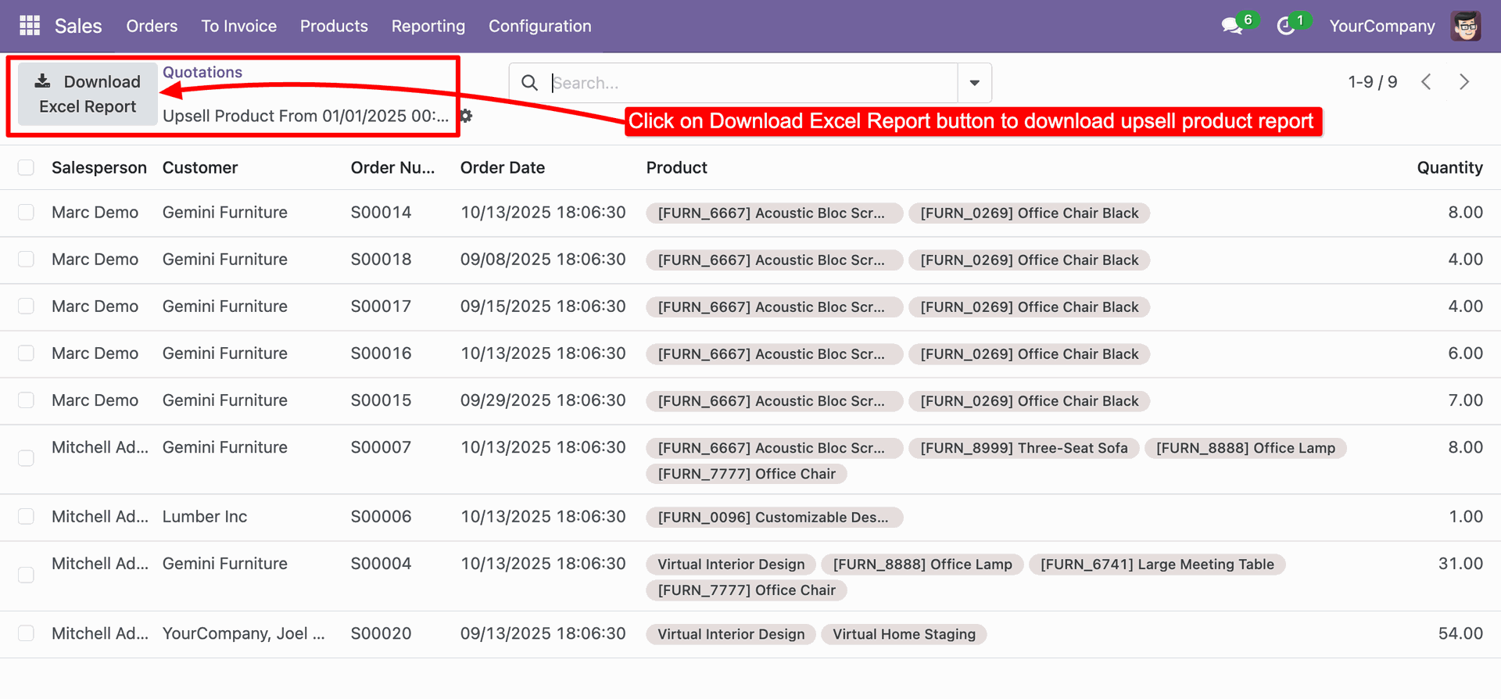Select the checkbox for Lumber Inc row
This screenshot has height=699, width=1501.
pos(26,517)
